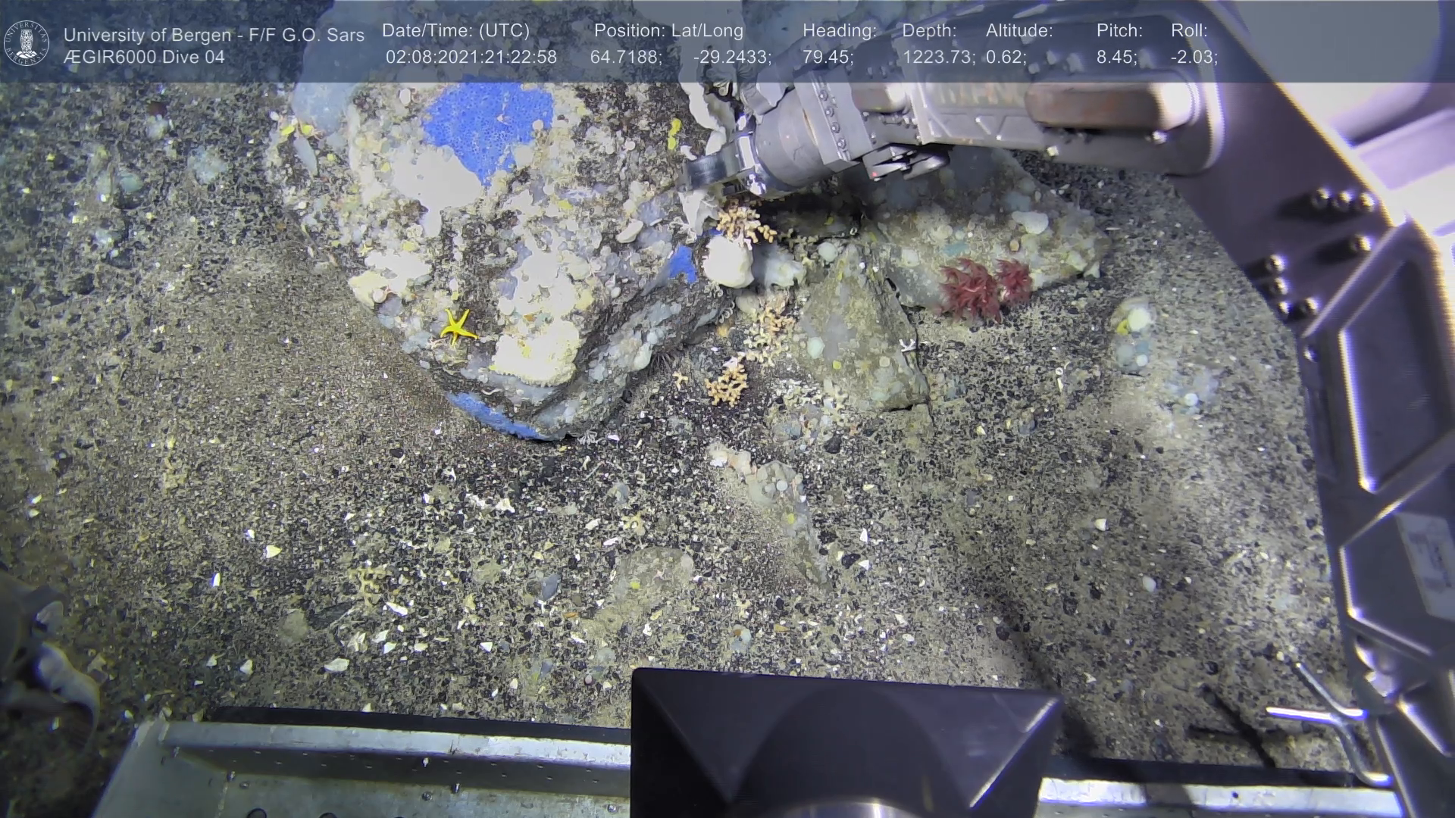Click the yellow starfish on the rock
The width and height of the screenshot is (1455, 818).
457,327
